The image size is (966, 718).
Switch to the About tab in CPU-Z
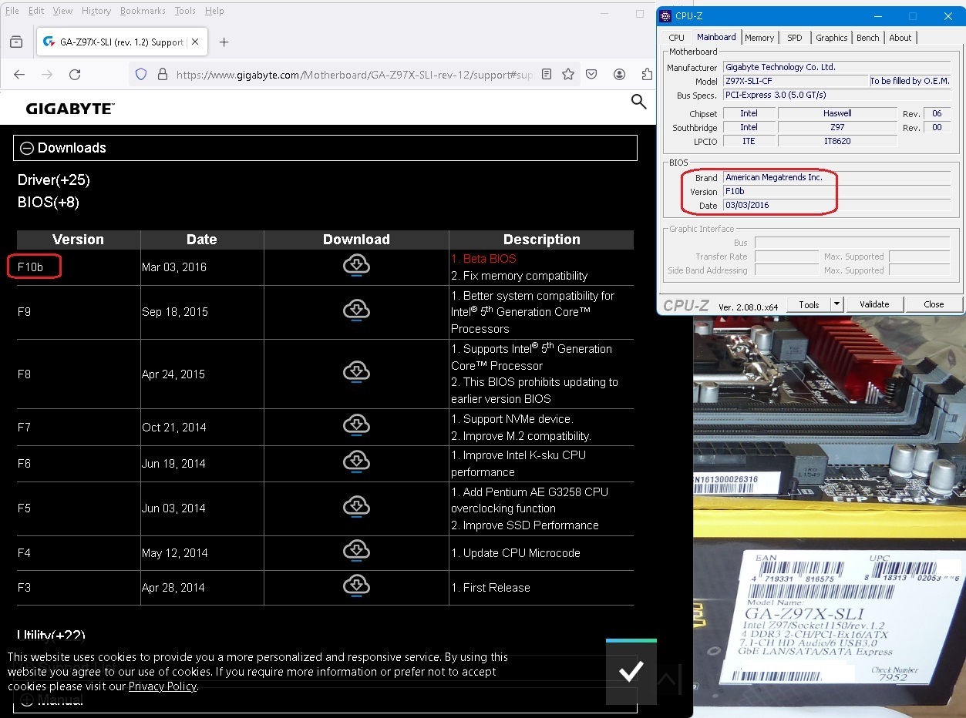pos(900,38)
